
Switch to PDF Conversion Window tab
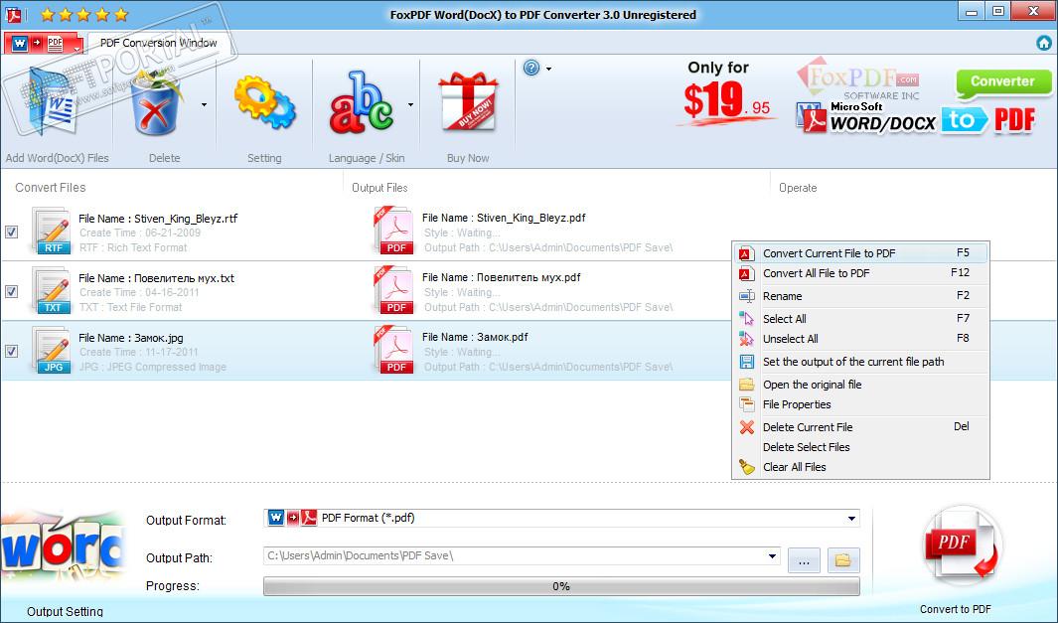pyautogui.click(x=159, y=43)
